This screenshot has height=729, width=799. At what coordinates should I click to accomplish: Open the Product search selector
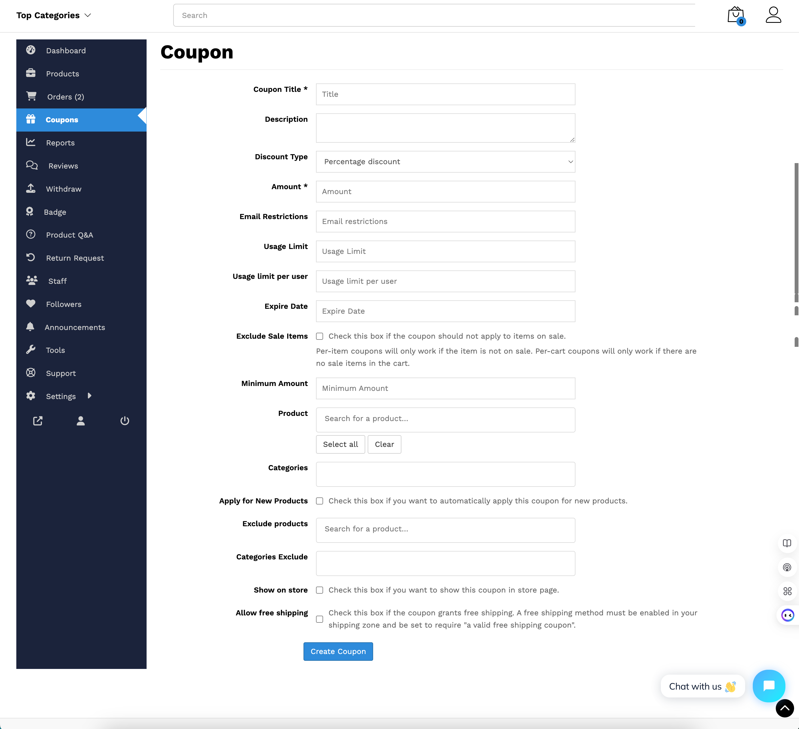pyautogui.click(x=445, y=420)
